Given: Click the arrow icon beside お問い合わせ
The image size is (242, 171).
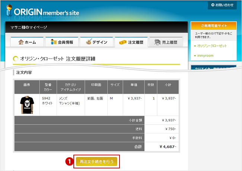Looking at the screenshot, I should pos(213,5).
